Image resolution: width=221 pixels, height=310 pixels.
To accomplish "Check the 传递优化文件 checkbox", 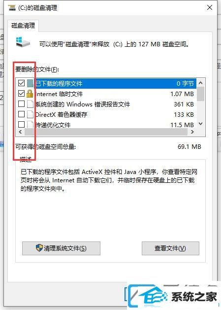I will click(21, 124).
